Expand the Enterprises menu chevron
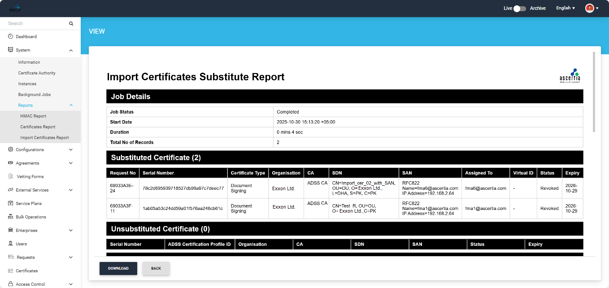This screenshot has height=288, width=609. [71, 231]
